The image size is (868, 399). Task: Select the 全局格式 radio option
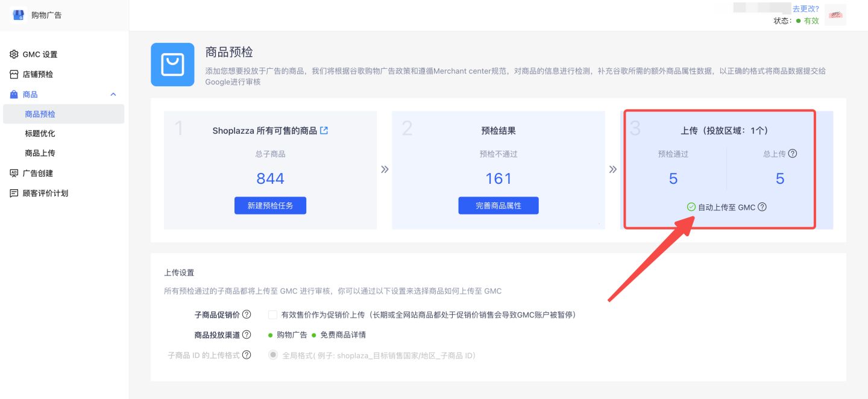272,355
